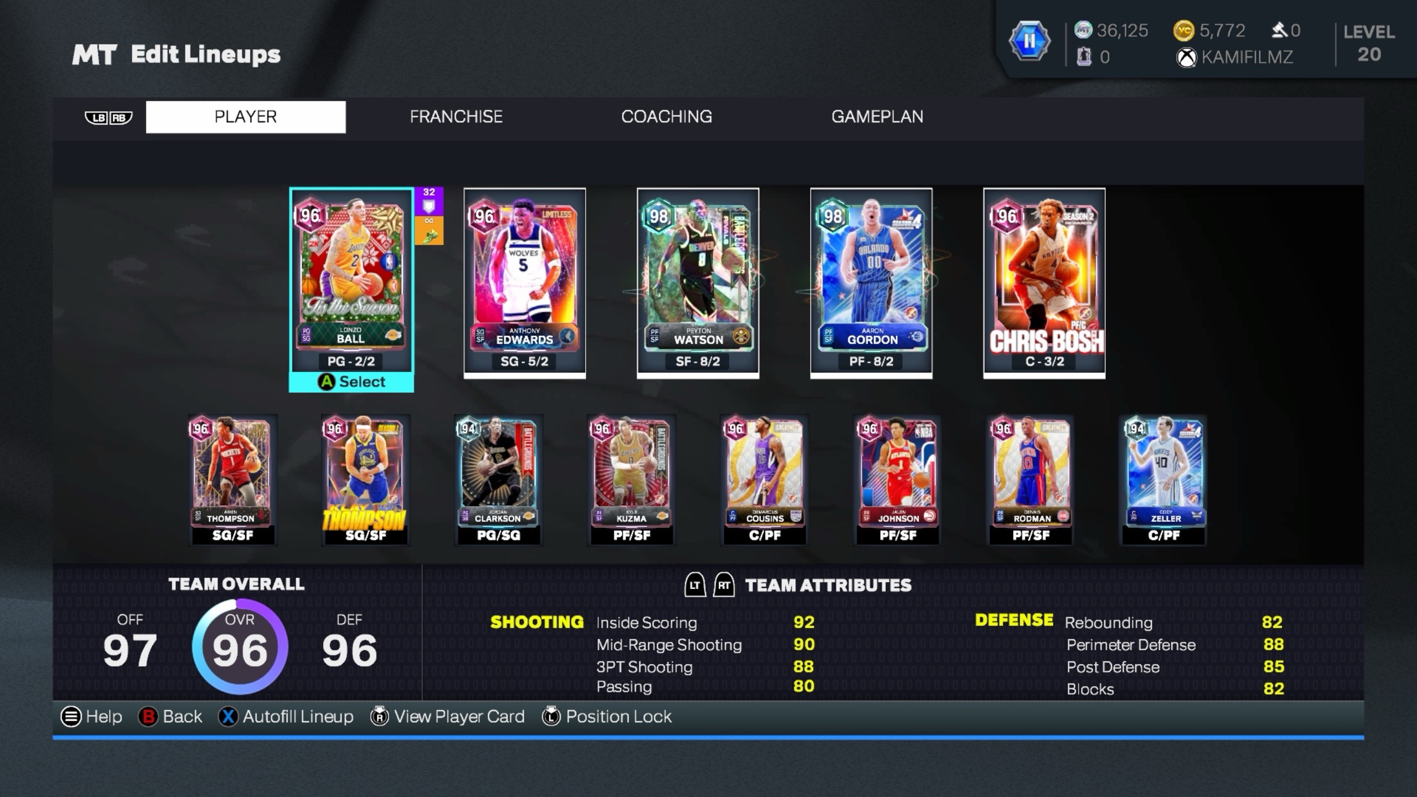Click the LT trigger icon
Image resolution: width=1417 pixels, height=797 pixels.
pyautogui.click(x=695, y=585)
